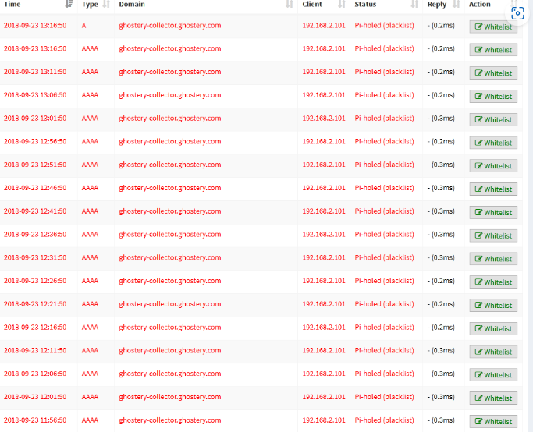Click ghostery-collector.ghostery.com in 12:46:50 row
Viewport: 533px width, 432px height.
pyautogui.click(x=170, y=188)
